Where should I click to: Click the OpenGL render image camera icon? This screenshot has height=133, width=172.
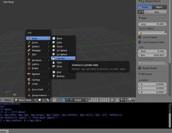130,100
